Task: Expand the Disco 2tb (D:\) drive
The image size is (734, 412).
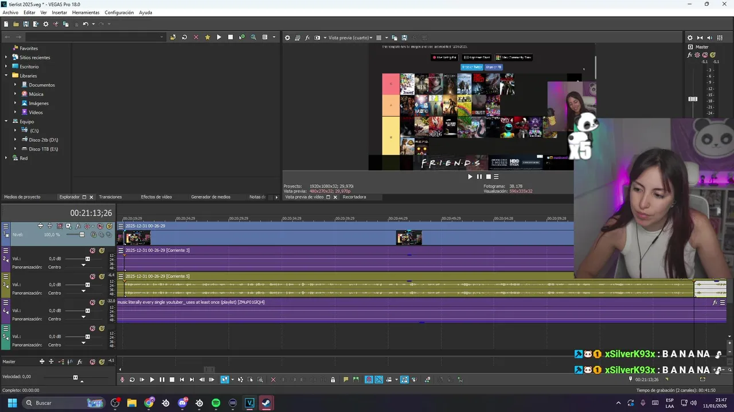Action: tap(15, 140)
